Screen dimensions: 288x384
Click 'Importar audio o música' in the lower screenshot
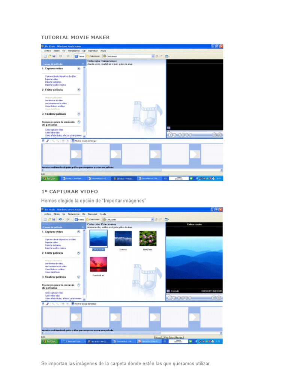click(55, 248)
